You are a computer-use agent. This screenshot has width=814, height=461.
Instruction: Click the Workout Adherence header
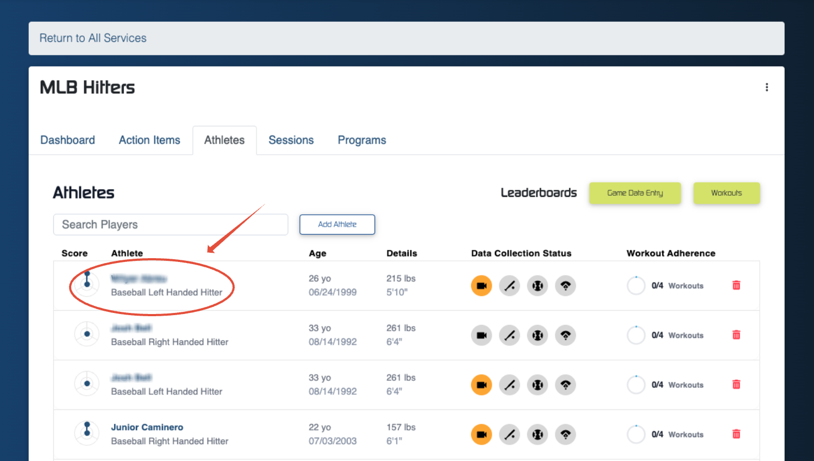[x=671, y=253]
